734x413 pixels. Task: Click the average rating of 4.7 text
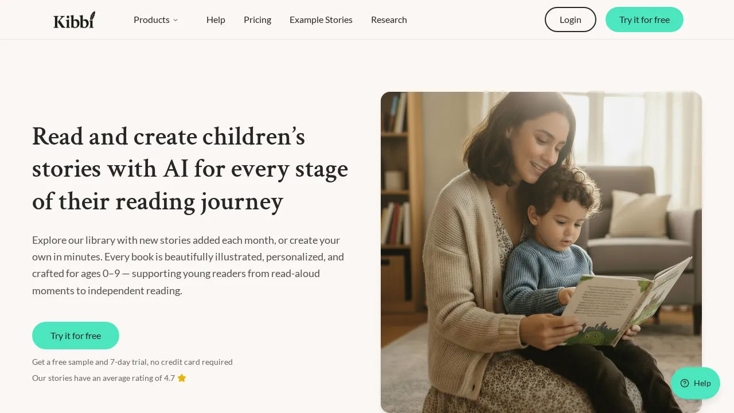[103, 378]
